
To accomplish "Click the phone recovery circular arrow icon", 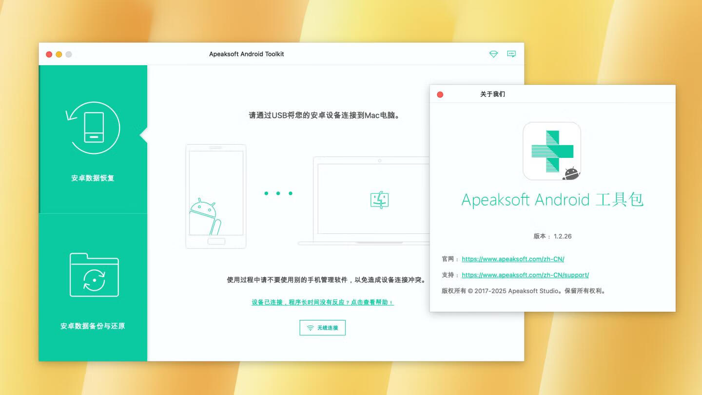I will click(x=93, y=128).
